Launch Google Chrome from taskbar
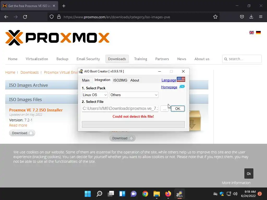 145,194
